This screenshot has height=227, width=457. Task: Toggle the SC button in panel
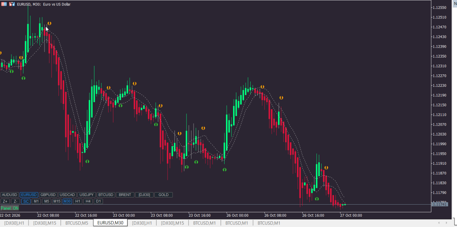tap(26, 201)
